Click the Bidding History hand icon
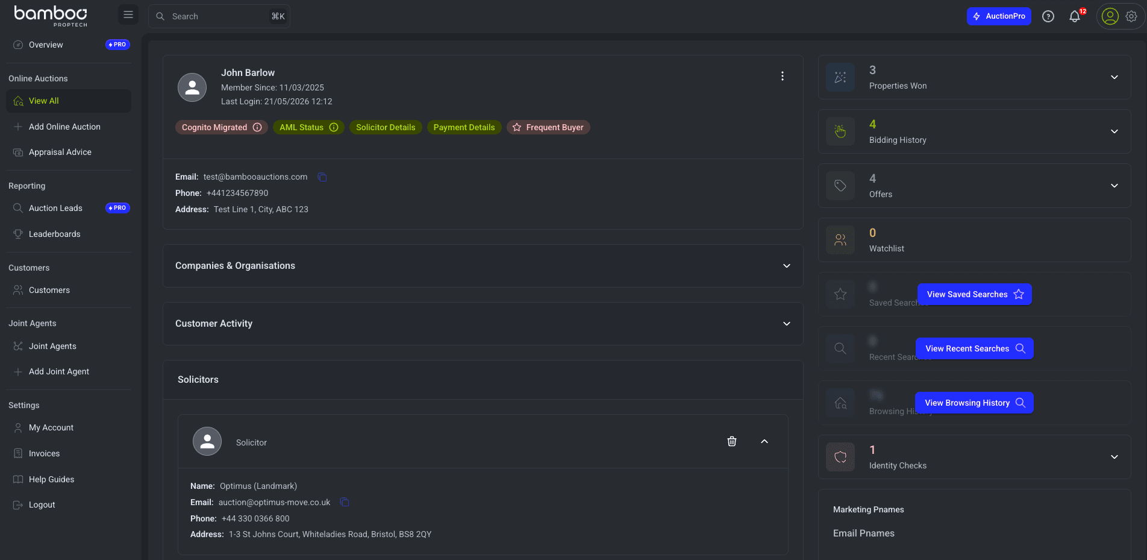The width and height of the screenshot is (1147, 560). coord(840,131)
